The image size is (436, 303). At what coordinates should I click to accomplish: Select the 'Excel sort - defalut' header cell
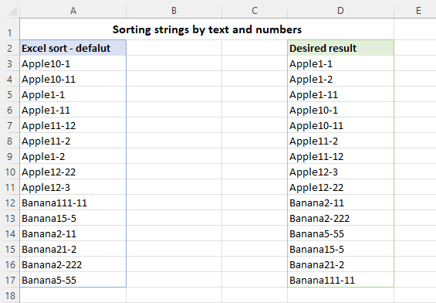(x=73, y=48)
